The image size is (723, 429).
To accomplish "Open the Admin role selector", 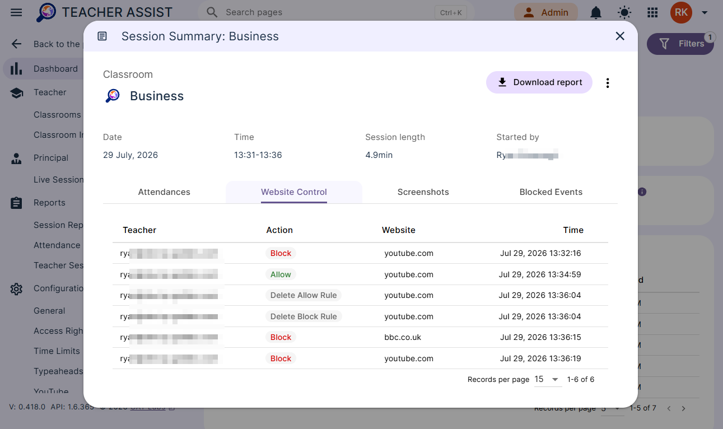I will tap(545, 12).
